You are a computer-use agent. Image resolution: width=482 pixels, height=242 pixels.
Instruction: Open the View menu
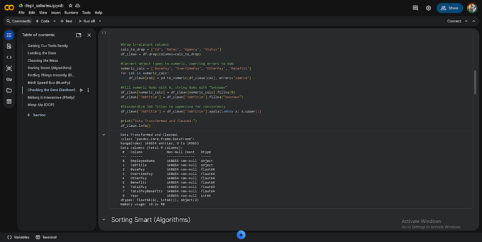(43, 13)
